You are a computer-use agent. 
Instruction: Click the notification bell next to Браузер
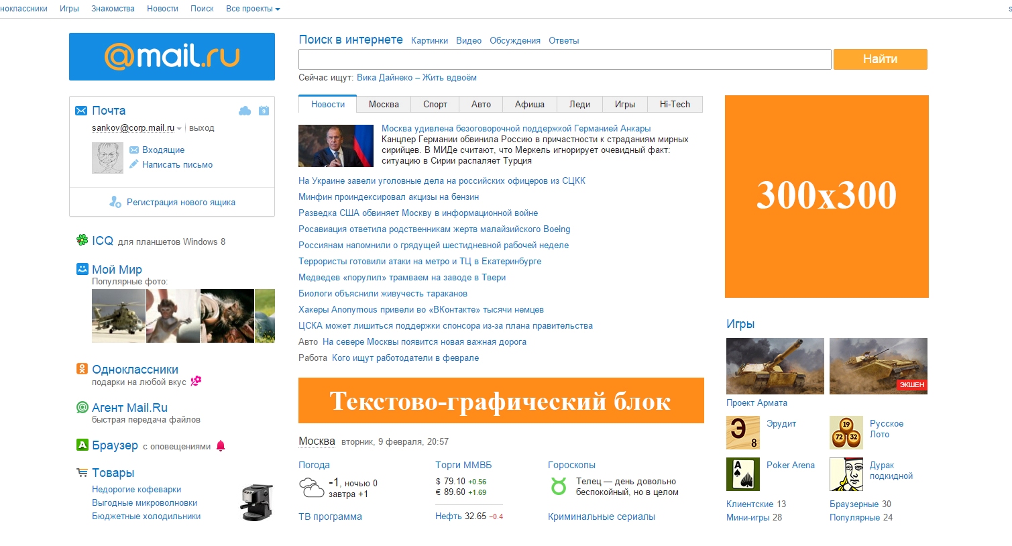[221, 446]
